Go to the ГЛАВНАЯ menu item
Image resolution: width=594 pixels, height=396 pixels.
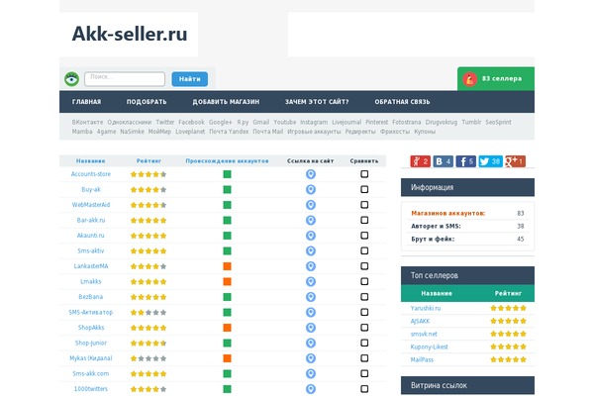point(87,102)
